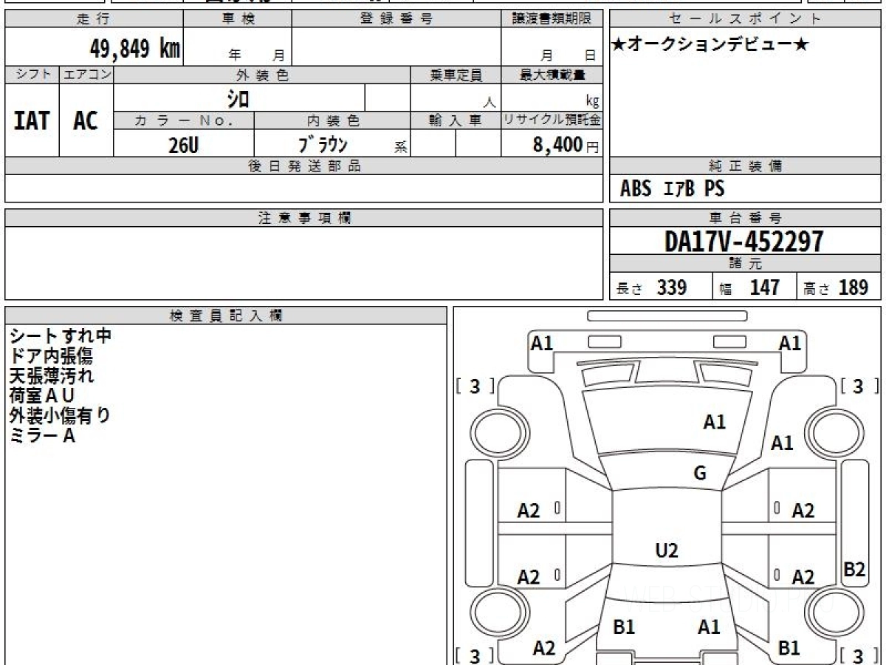Select the inspector note 天張薄汚れ

[51, 376]
